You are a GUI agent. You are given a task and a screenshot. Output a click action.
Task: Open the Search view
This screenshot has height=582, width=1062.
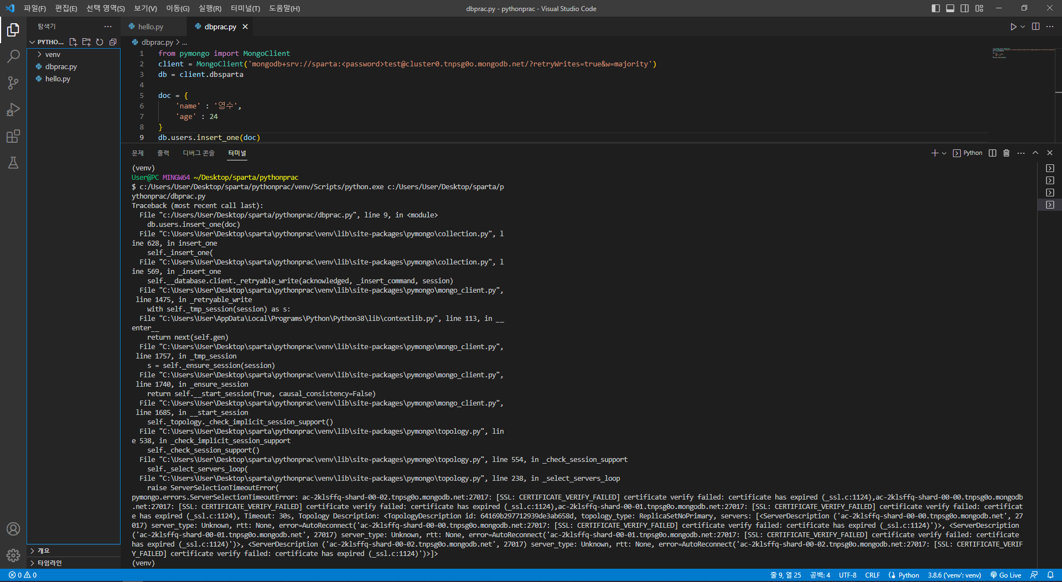click(13, 56)
